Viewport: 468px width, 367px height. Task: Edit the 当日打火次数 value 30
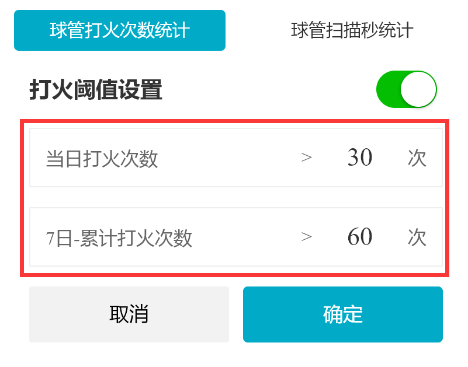[359, 158]
